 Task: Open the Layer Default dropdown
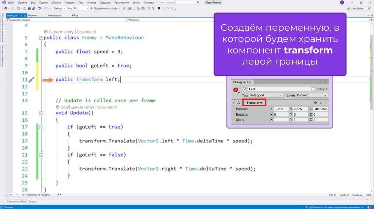(x=312, y=95)
